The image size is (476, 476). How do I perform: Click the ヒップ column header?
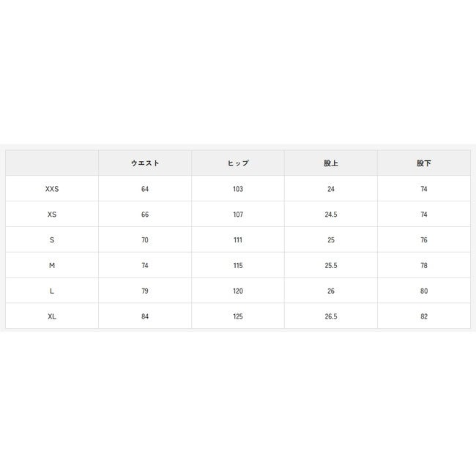tap(238, 163)
